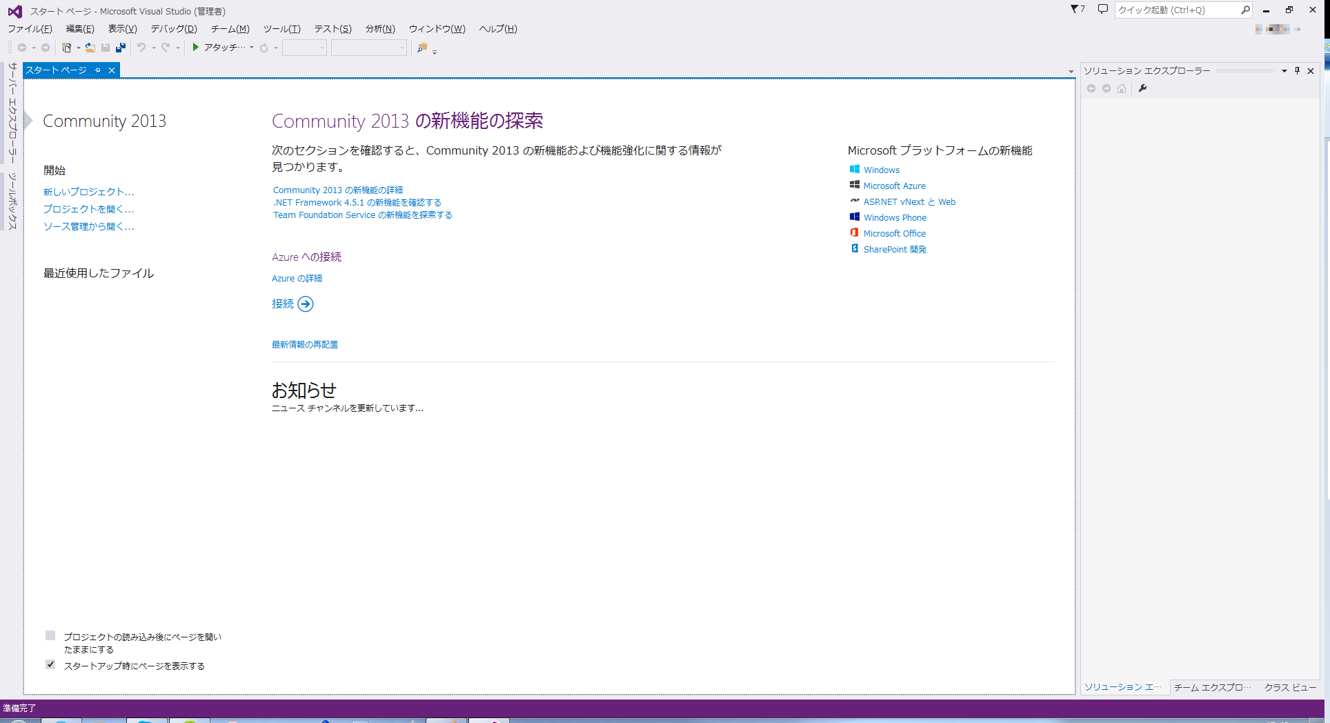Open the notifications flag showing 7
Viewport: 1330px width, 723px height.
[x=1078, y=9]
